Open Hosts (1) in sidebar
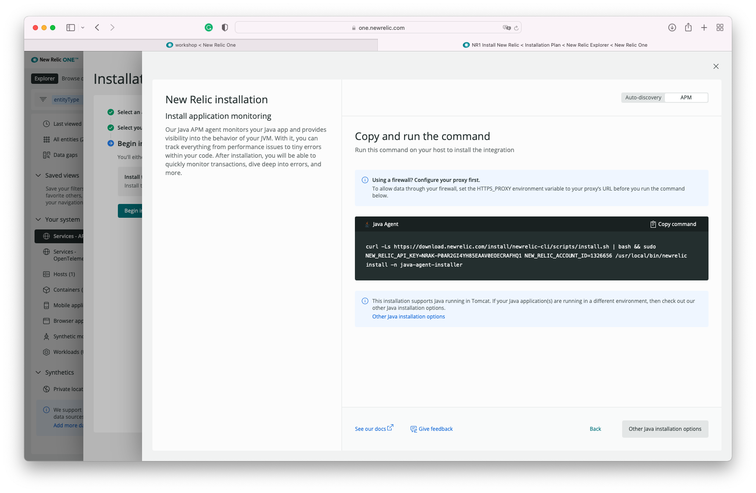The image size is (756, 493). [59, 274]
